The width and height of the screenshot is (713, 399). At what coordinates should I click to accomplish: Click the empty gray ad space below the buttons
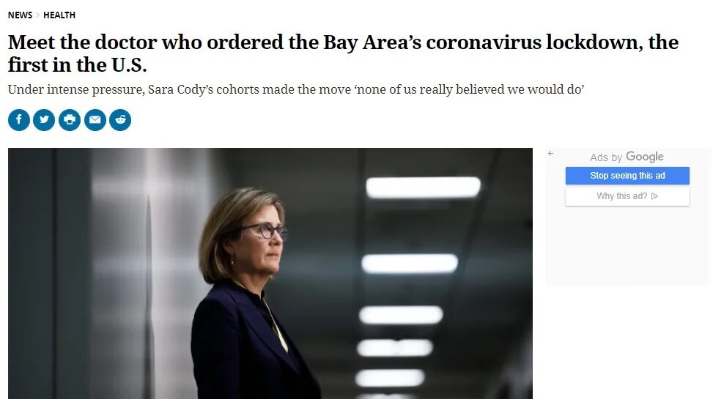[627, 247]
